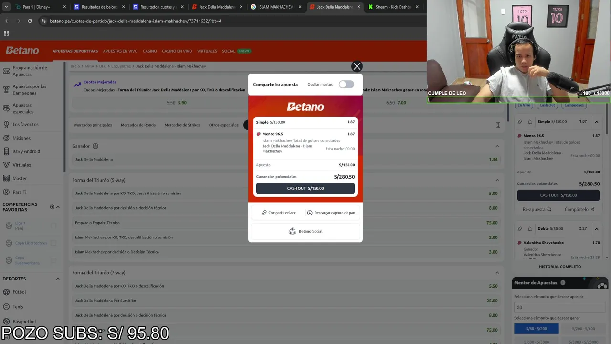Click Compártelo share link in slip

(579, 209)
